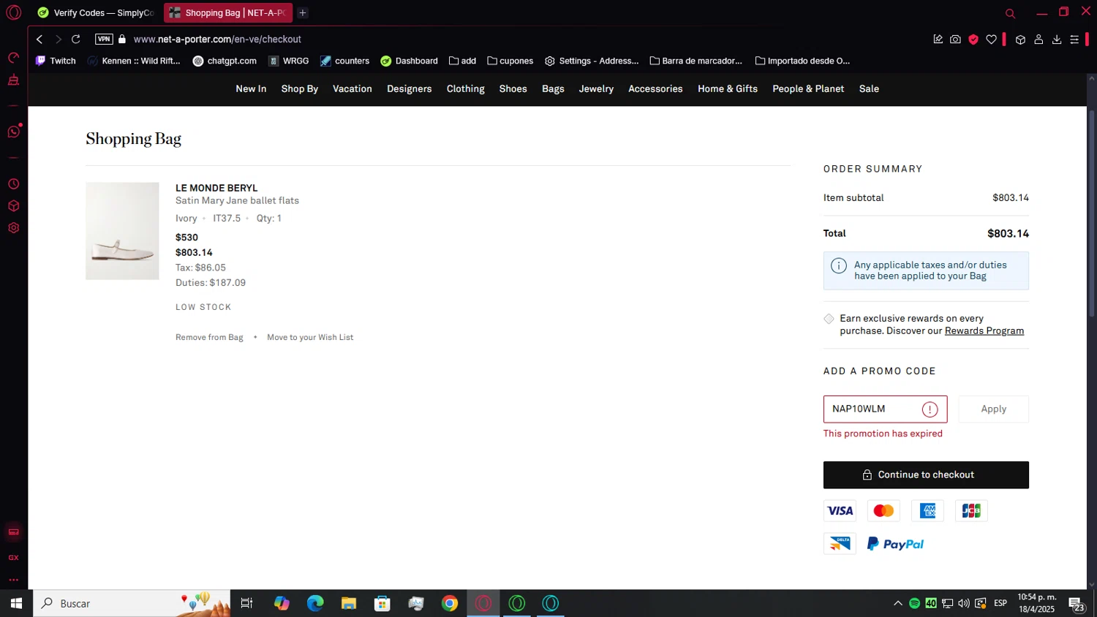Open File Explorer from taskbar
This screenshot has width=1097, height=617.
coord(349,603)
